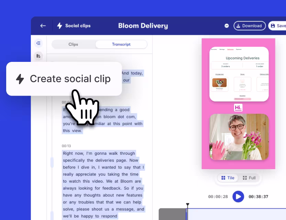The height and width of the screenshot is (220, 286).
Task: Save the project
Action: coord(277,26)
